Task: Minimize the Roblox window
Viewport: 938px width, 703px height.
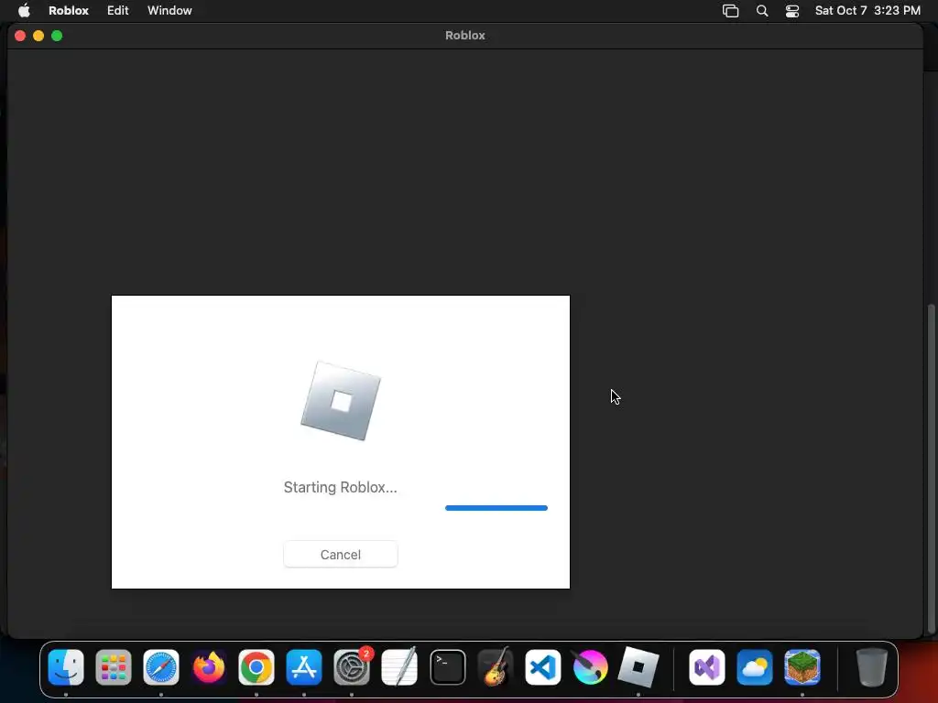Action: [38, 36]
